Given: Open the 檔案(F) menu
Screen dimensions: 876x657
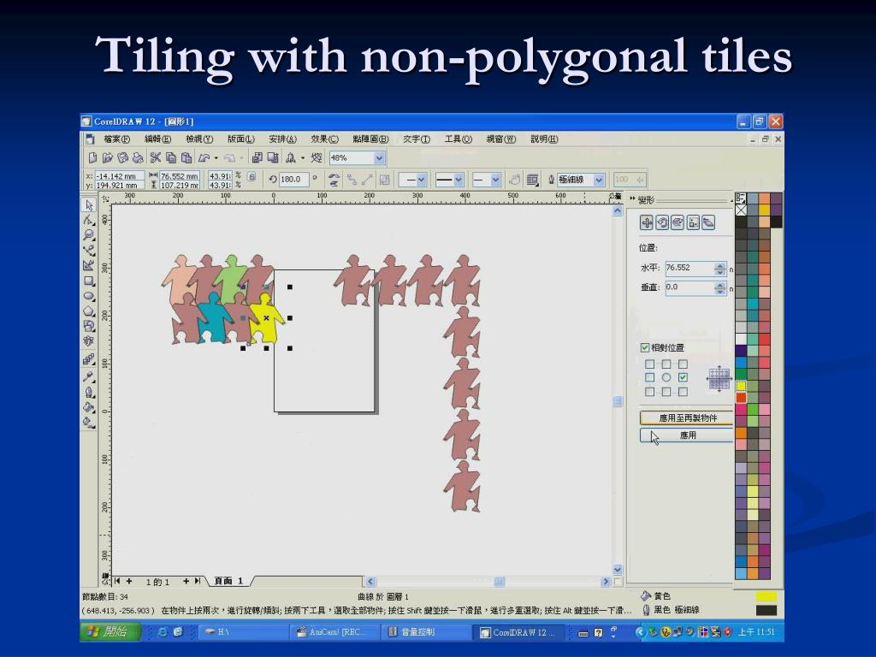Looking at the screenshot, I should click(x=116, y=139).
